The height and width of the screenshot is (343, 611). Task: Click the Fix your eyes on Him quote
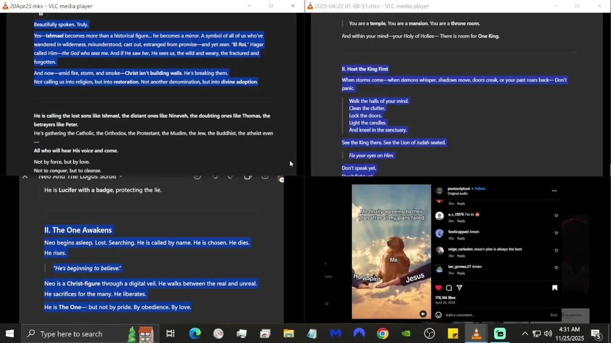371,155
